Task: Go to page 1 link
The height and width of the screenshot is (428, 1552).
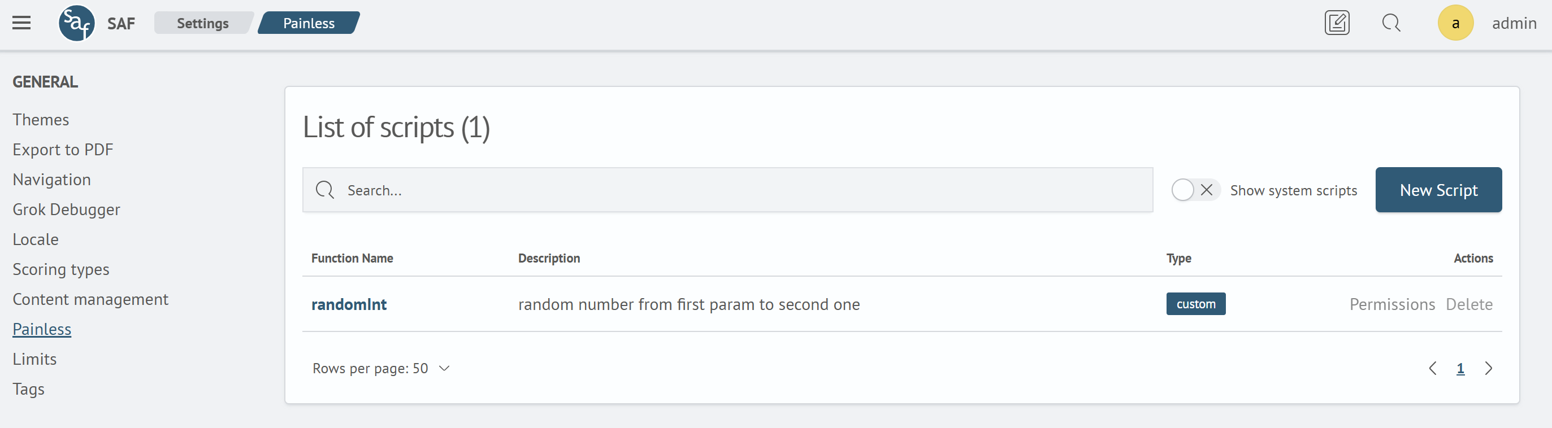Action: click(1460, 368)
